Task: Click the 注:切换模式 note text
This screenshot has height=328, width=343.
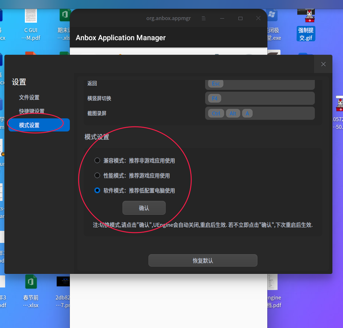Action: click(x=203, y=225)
